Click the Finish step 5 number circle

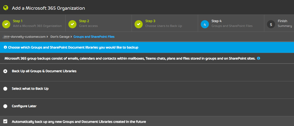point(271,24)
